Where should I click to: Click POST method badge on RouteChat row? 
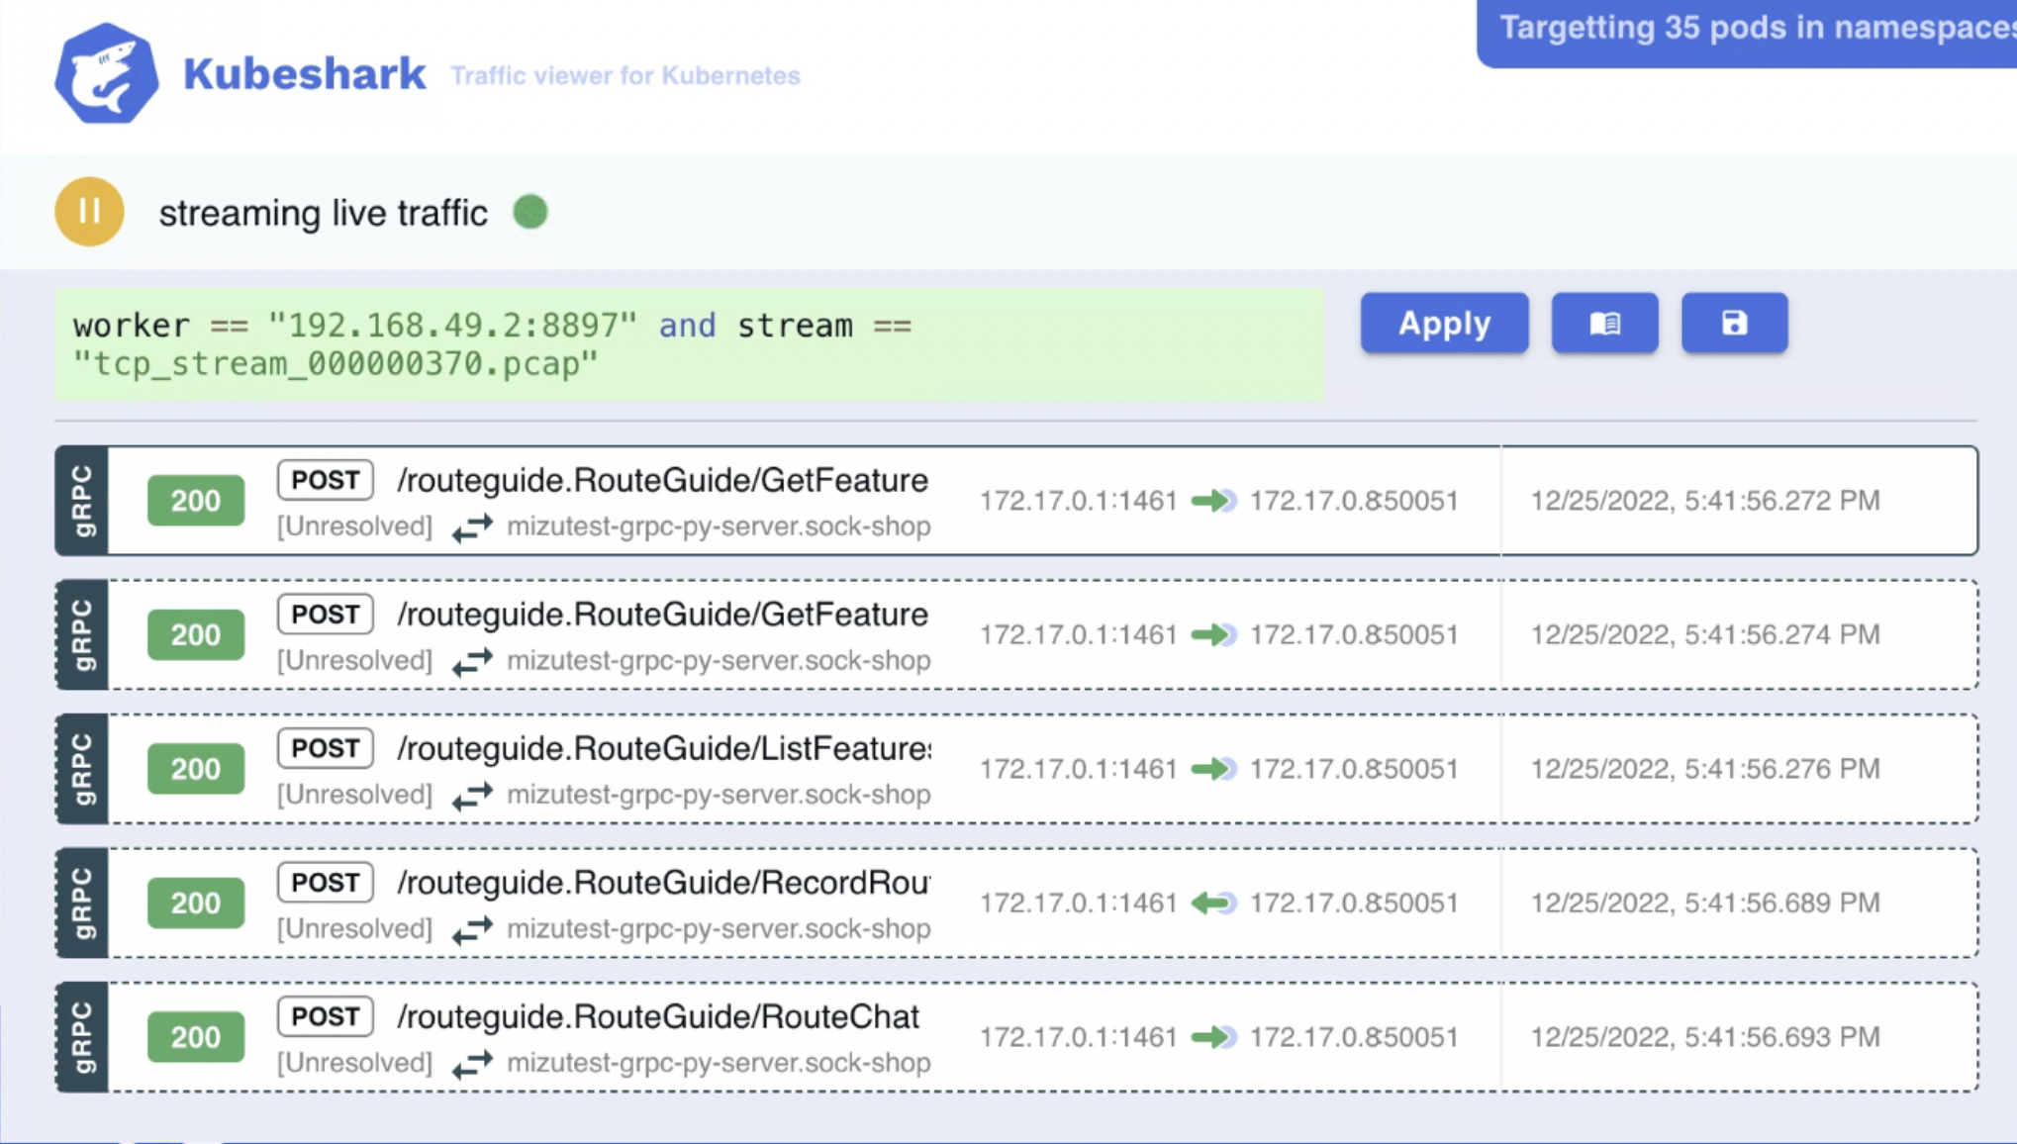click(326, 1016)
